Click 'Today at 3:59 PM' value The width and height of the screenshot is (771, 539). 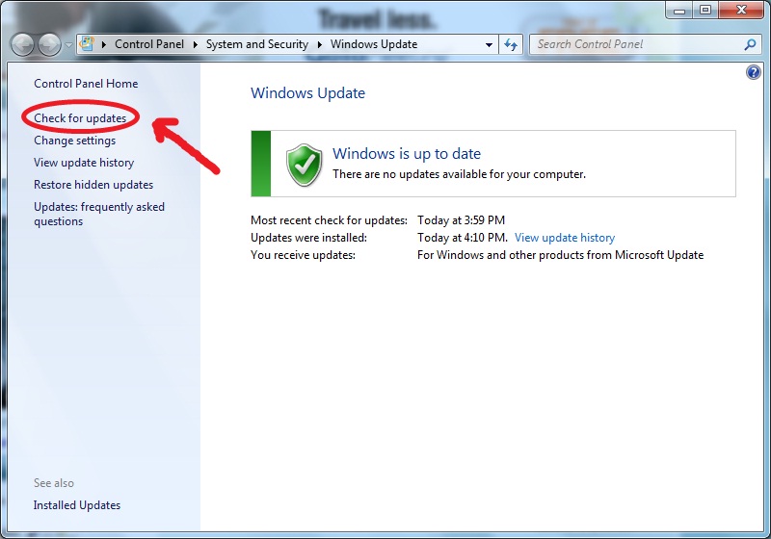(462, 219)
